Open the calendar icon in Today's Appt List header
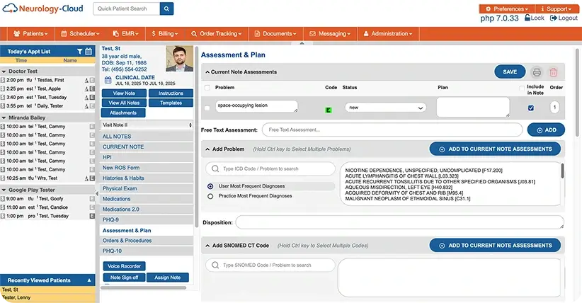The image size is (582, 303). (x=89, y=51)
